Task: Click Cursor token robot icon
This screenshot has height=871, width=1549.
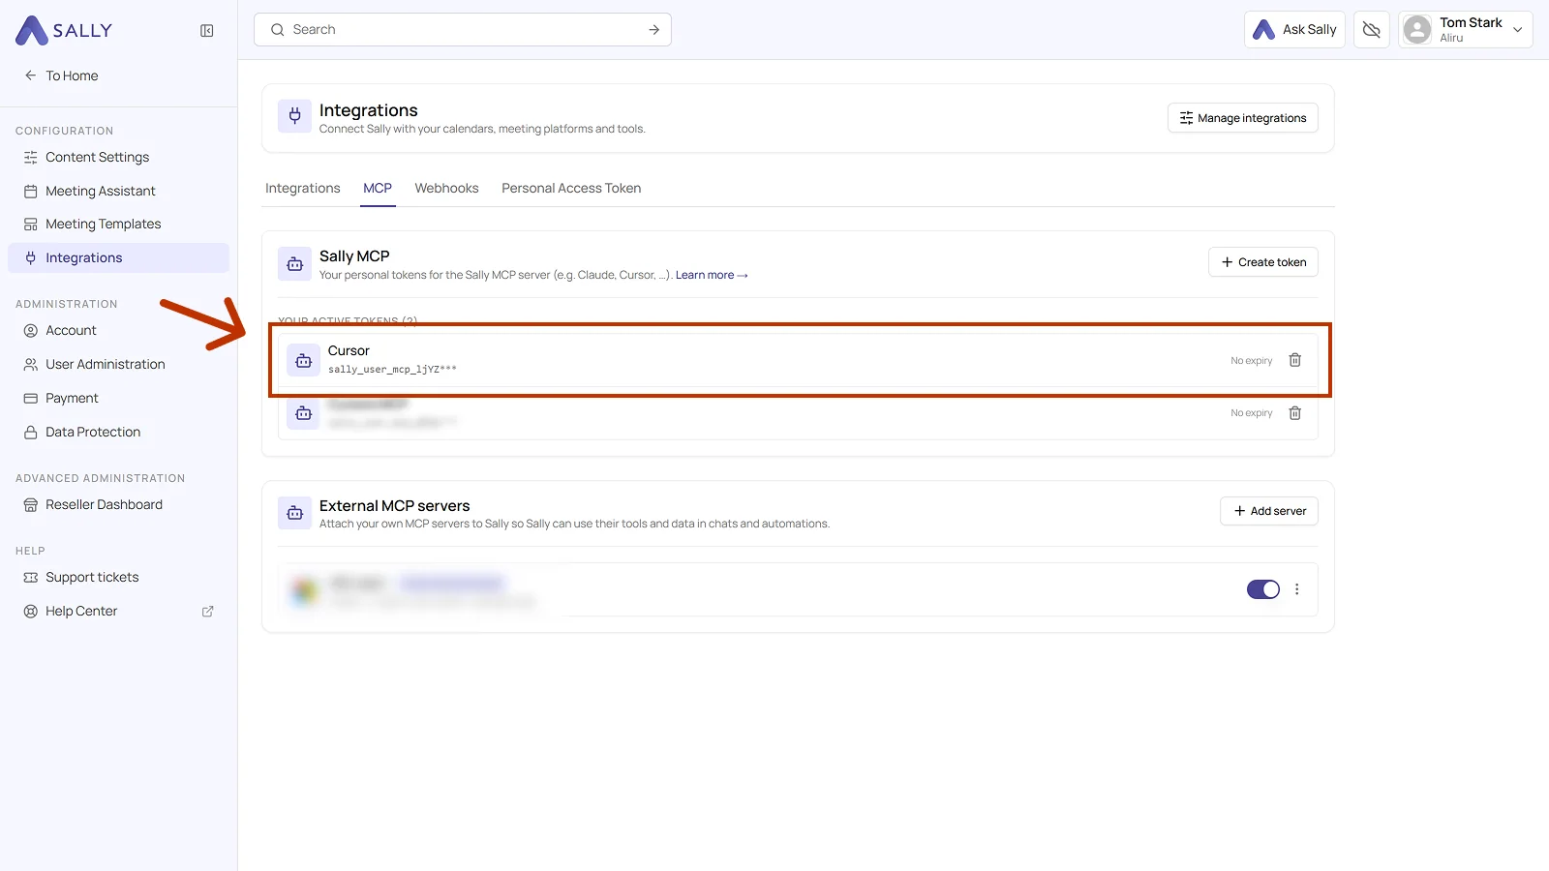Action: [x=303, y=361]
